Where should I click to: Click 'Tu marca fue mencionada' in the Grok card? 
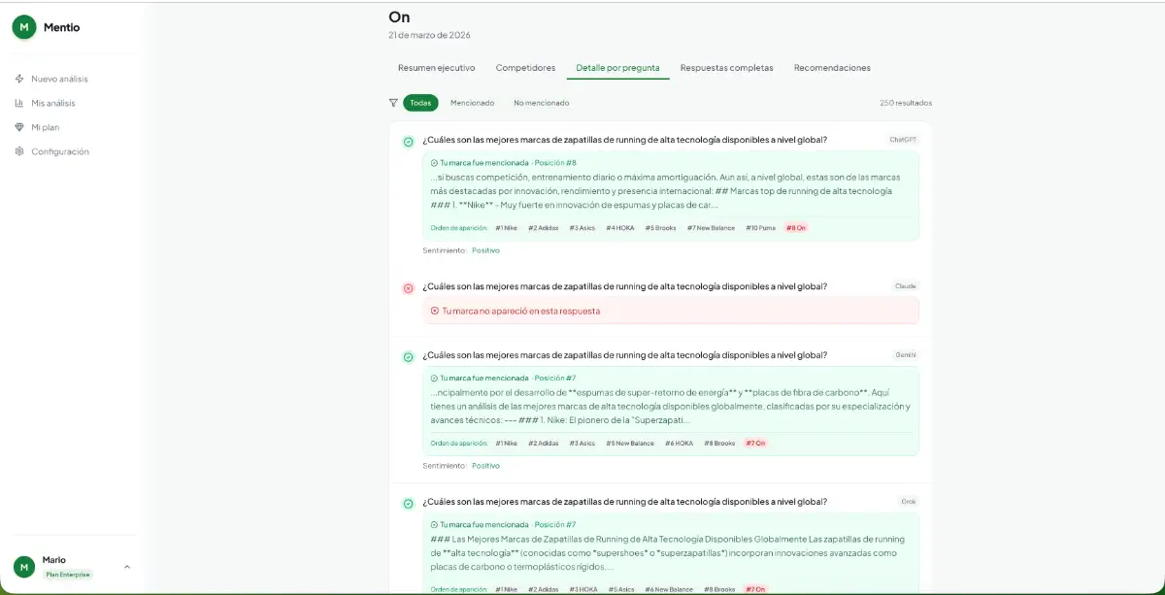point(484,524)
